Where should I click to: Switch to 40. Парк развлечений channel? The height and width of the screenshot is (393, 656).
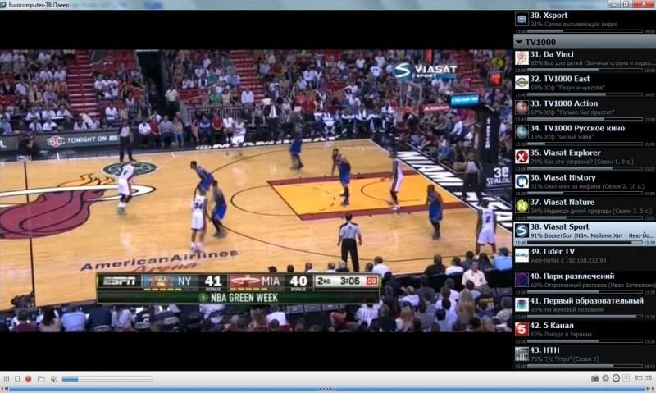click(585, 283)
